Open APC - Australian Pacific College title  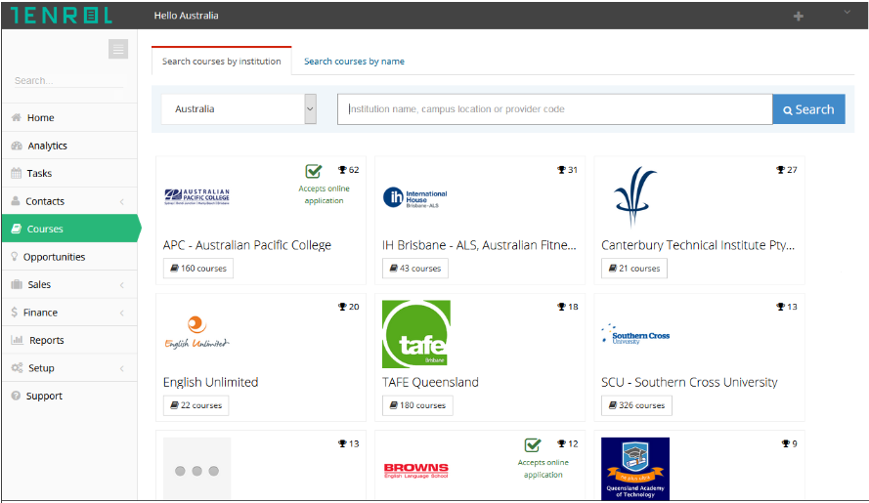(x=247, y=245)
